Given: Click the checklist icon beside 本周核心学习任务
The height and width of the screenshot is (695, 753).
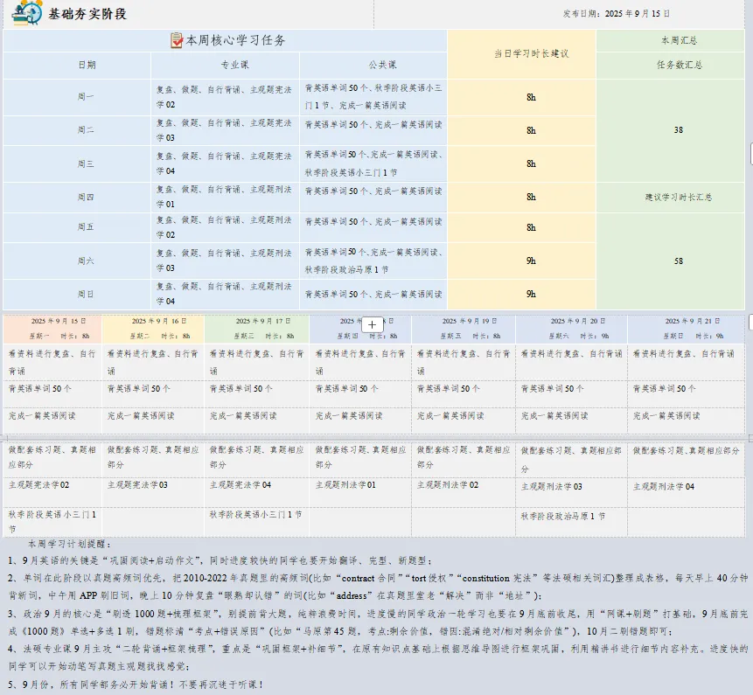Looking at the screenshot, I should click(x=177, y=40).
